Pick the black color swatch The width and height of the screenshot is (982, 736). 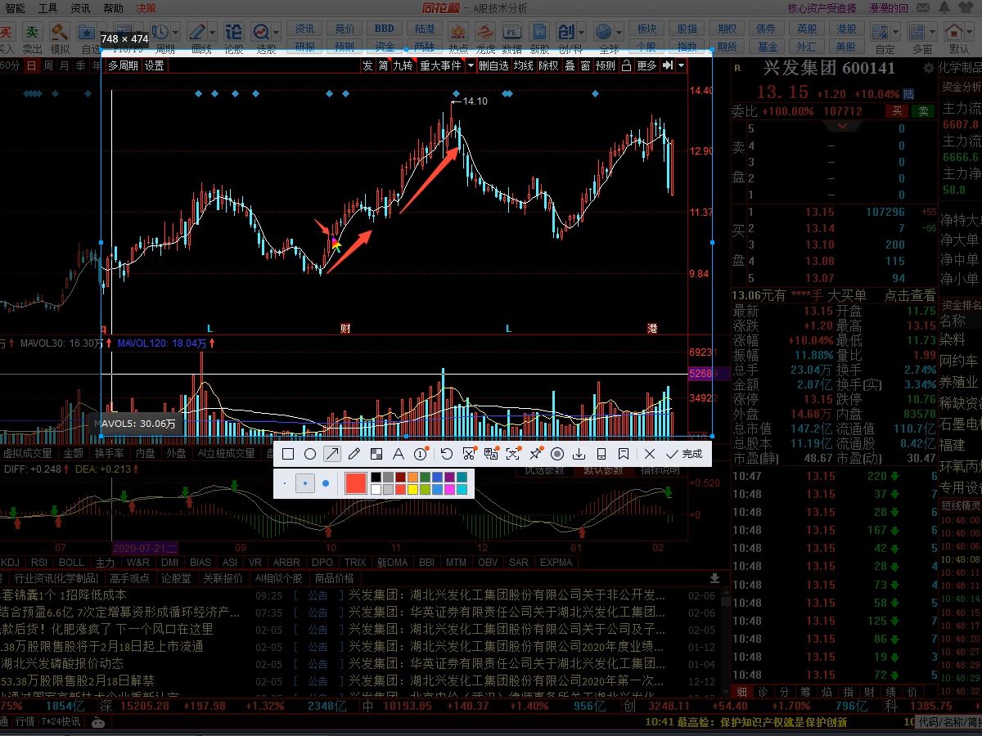[x=376, y=478]
